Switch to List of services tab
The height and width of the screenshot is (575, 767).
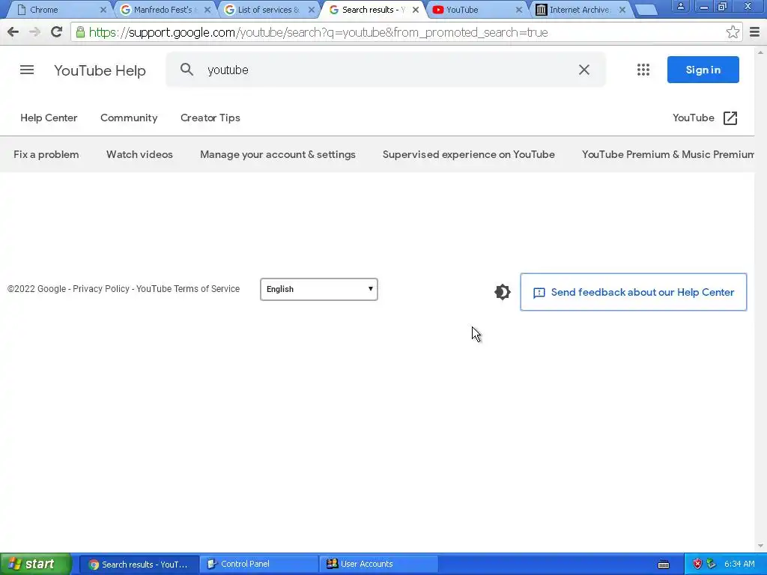269,10
